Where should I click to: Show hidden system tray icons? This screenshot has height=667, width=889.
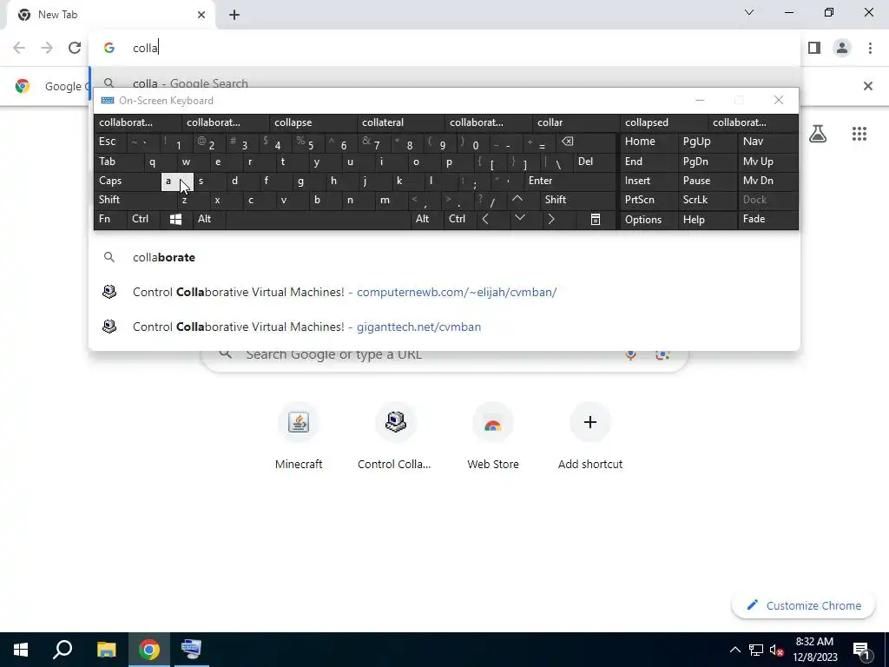tap(734, 650)
